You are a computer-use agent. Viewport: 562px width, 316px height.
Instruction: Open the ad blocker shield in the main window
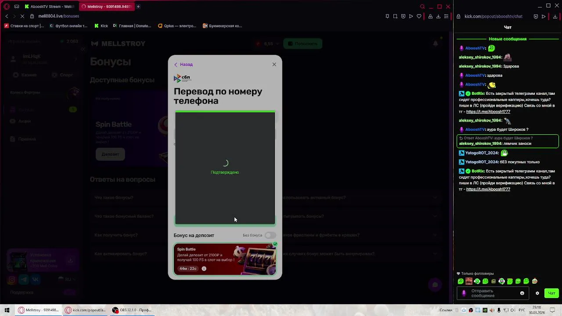[x=403, y=16]
